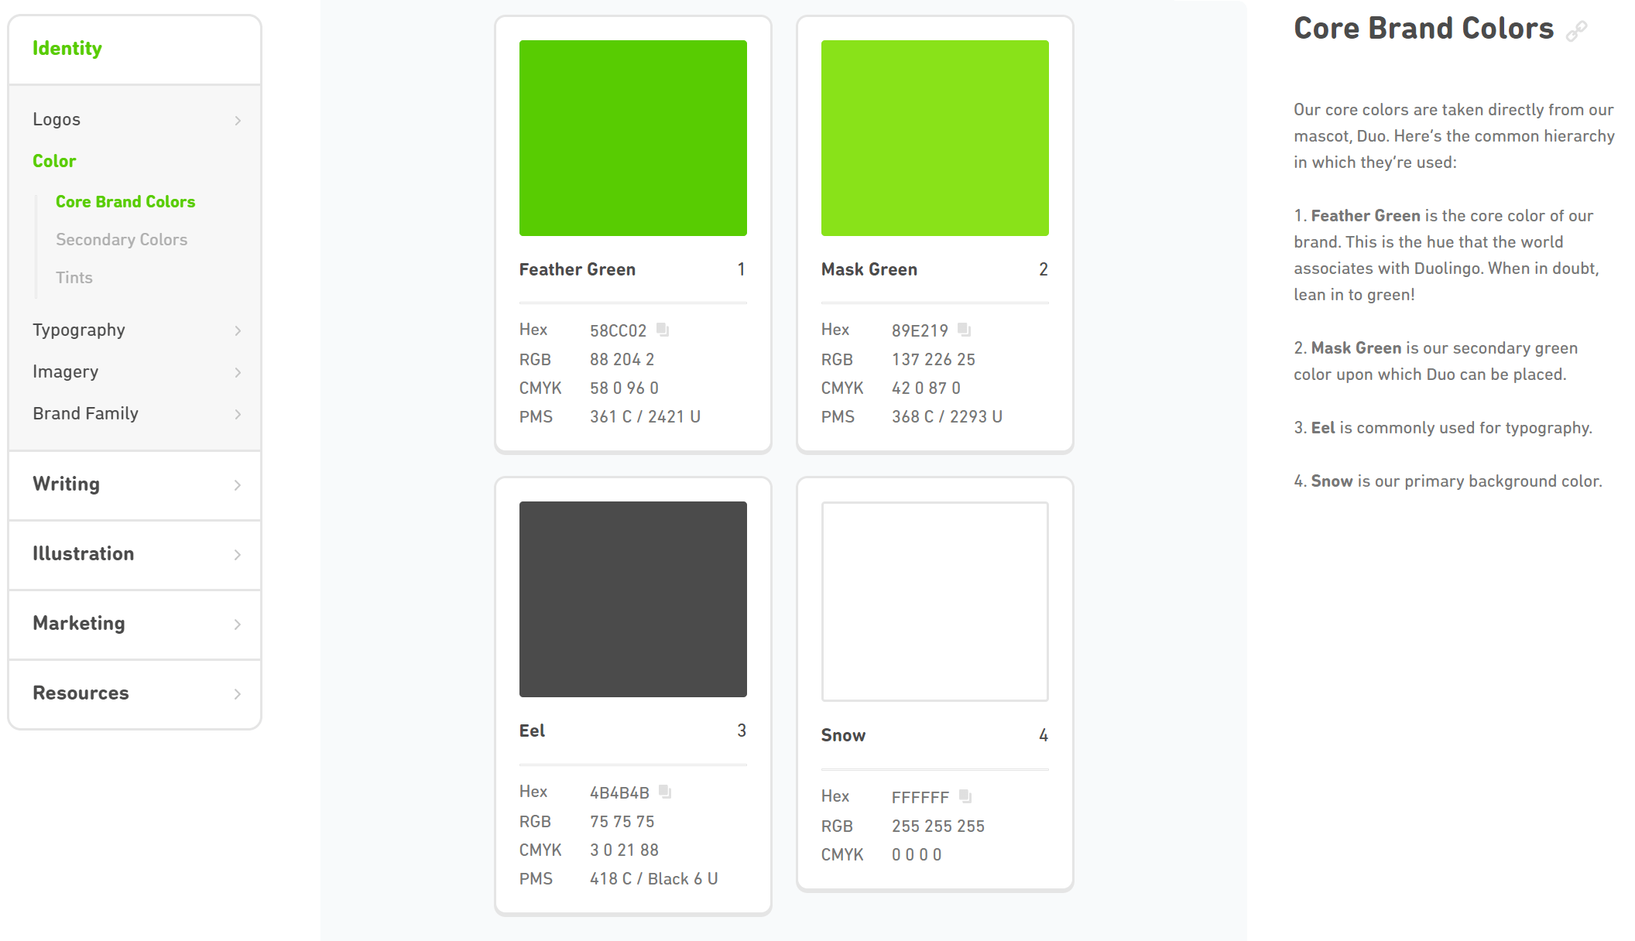
Task: Select CMYK value 42 0 87 0
Action: [x=927, y=388]
